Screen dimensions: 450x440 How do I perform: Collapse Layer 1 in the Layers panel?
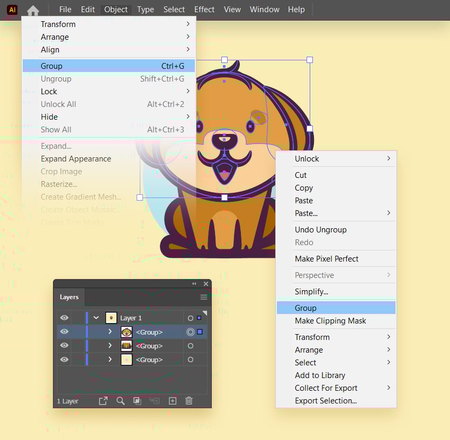click(96, 318)
